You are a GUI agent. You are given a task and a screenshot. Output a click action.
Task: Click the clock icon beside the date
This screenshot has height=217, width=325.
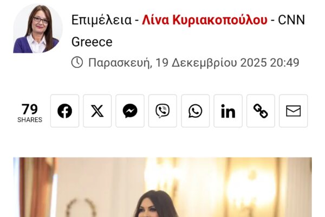(x=77, y=62)
